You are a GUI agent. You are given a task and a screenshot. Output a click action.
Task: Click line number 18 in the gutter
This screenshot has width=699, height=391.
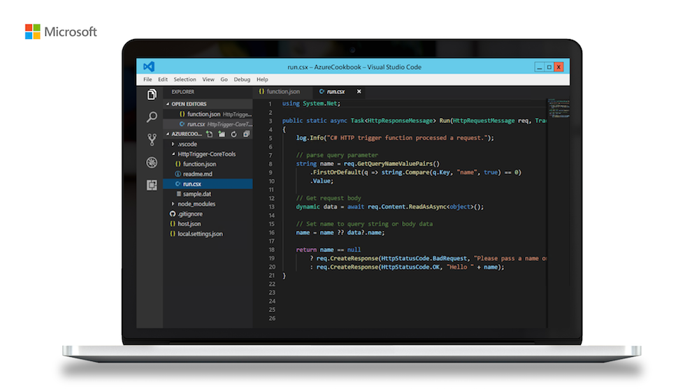pos(271,250)
